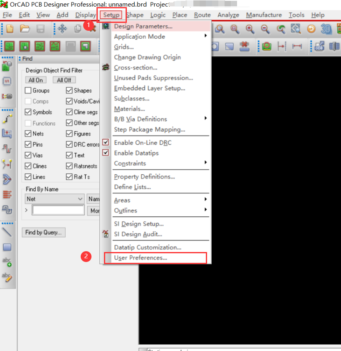
Task: Click the Save disk toolbar icon
Action: pyautogui.click(x=40, y=29)
